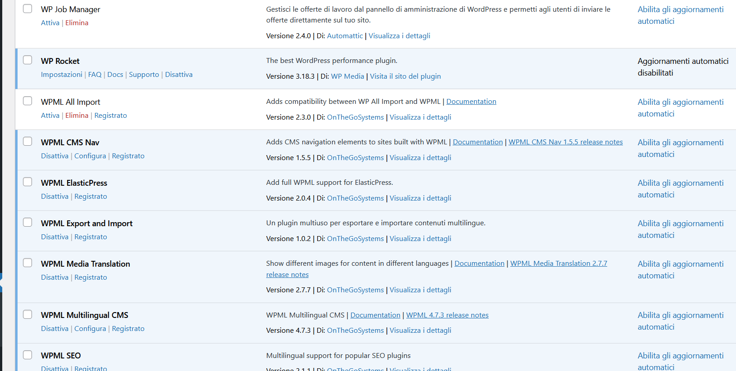This screenshot has width=736, height=371.
Task: Visit the WP Rocket plugin site
Action: pos(405,76)
